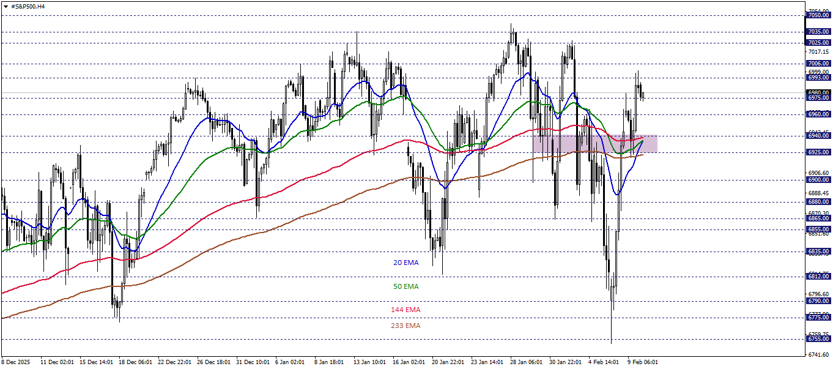Select the 6993.00 price level tag
This screenshot has width=833, height=369.
point(817,78)
